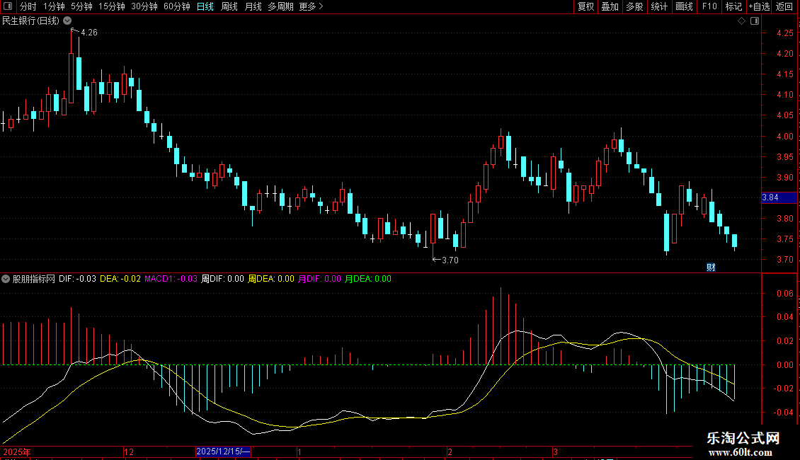Expand the 更多 periods menu
This screenshot has height=460, width=800.
311,6
